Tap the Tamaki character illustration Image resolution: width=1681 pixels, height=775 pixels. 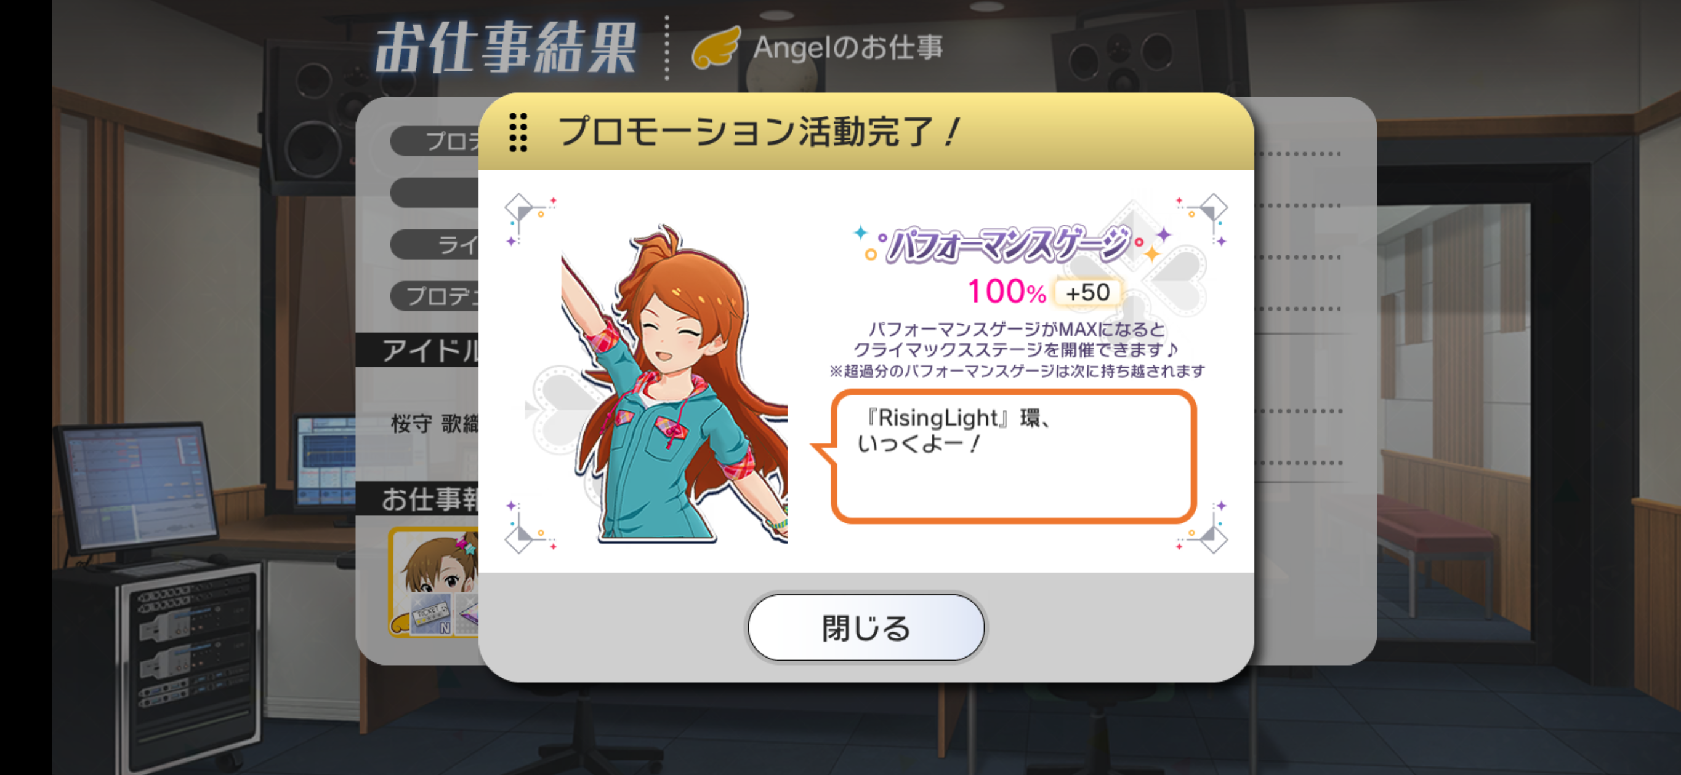pyautogui.click(x=674, y=384)
